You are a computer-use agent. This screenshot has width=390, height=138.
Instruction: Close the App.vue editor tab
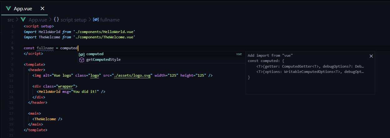point(42,8)
